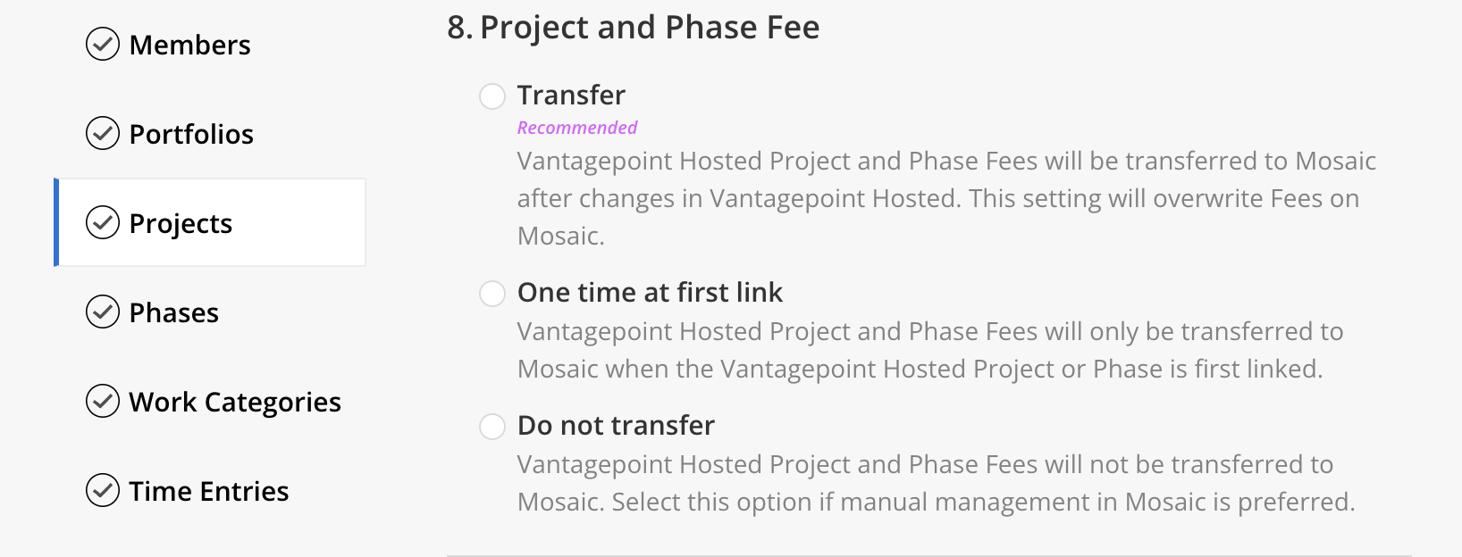Click the Time Entries checkmark icon
Image resolution: width=1462 pixels, height=557 pixels.
(x=103, y=490)
